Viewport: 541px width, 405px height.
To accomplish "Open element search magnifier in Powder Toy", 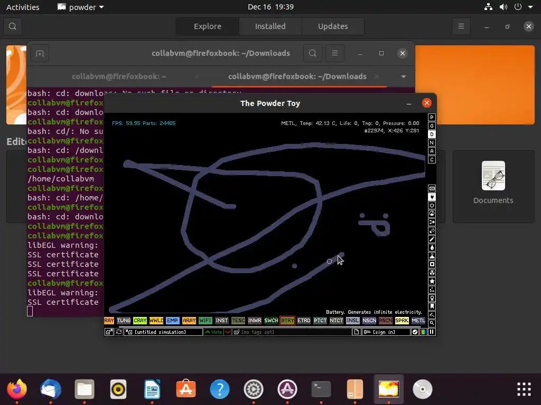I will coord(432,323).
